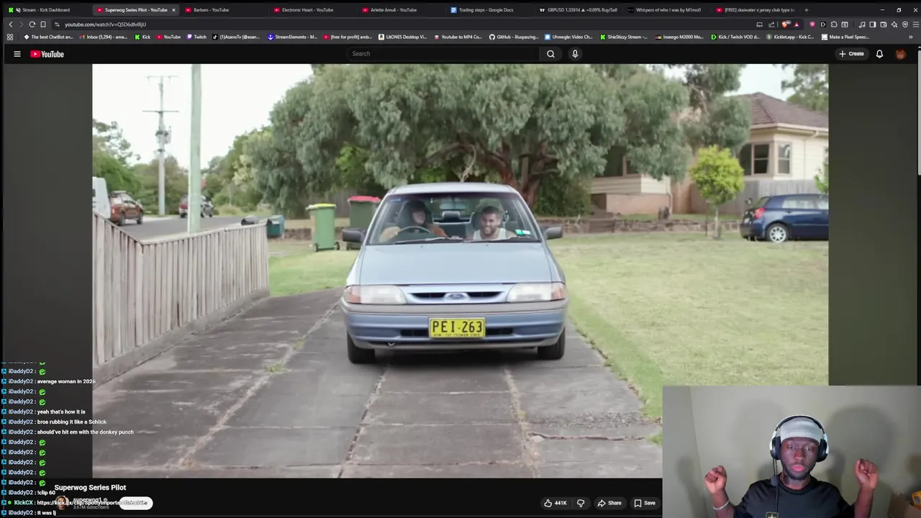Open LitONES Desktop bookmark
This screenshot has height=518, width=921.
pyautogui.click(x=403, y=37)
